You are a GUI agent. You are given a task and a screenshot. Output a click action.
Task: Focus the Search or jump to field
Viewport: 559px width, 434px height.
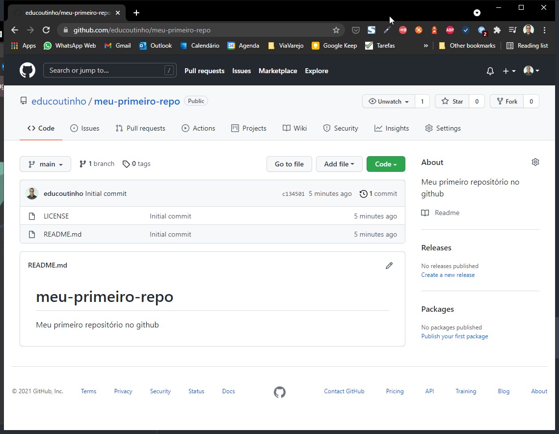pos(110,70)
